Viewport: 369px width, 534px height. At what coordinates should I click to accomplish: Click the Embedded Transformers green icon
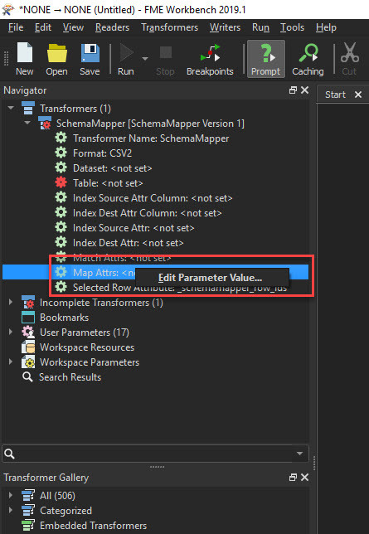coord(28,525)
